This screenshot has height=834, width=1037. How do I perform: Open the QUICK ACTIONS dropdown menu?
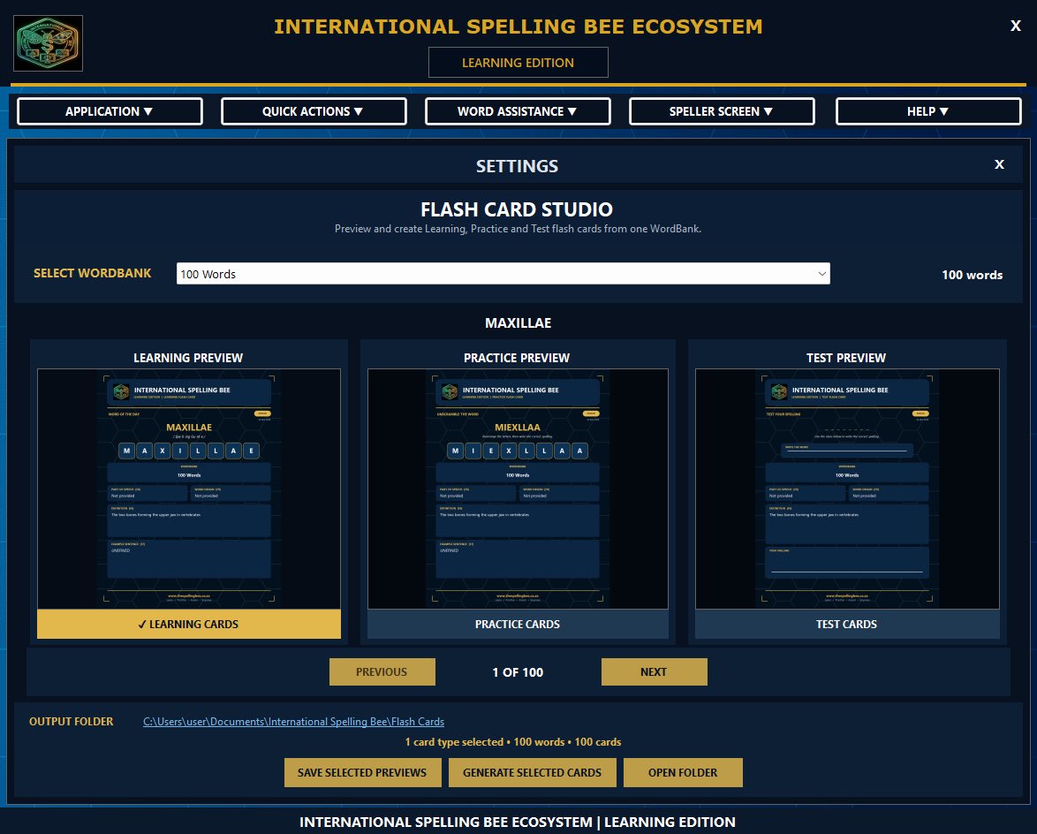click(x=314, y=111)
